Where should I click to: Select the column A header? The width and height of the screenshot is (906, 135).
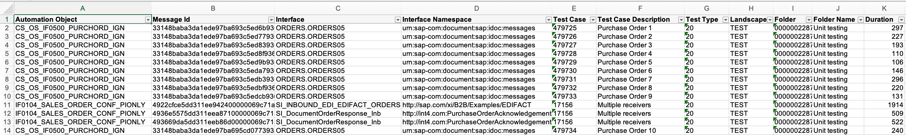(x=83, y=8)
